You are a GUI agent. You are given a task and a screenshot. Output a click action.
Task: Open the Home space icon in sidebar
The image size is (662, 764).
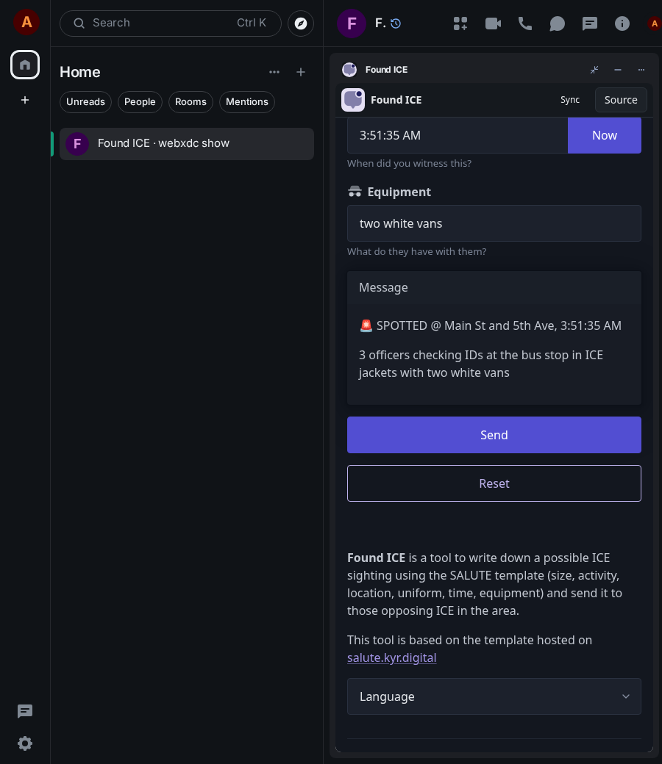(x=25, y=65)
